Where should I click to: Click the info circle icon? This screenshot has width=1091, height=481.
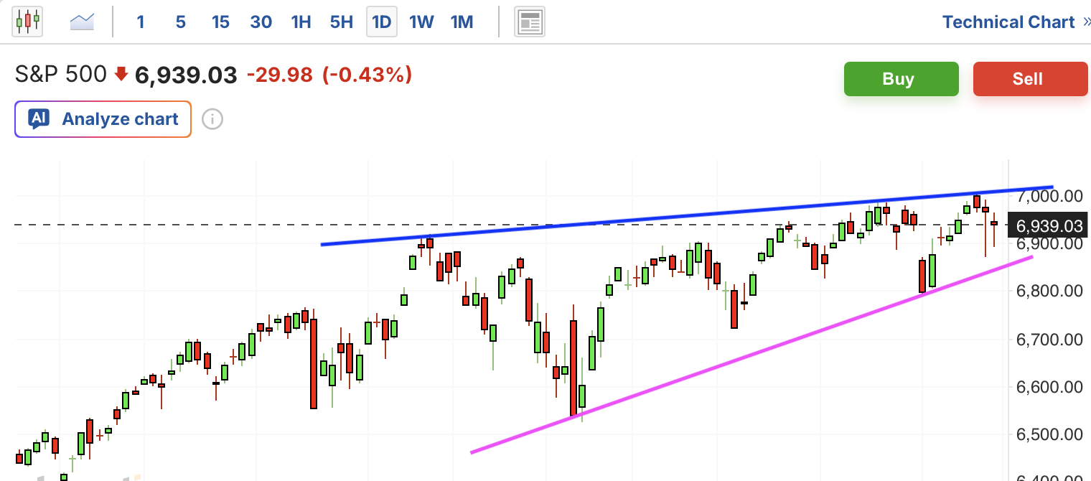pyautogui.click(x=212, y=119)
